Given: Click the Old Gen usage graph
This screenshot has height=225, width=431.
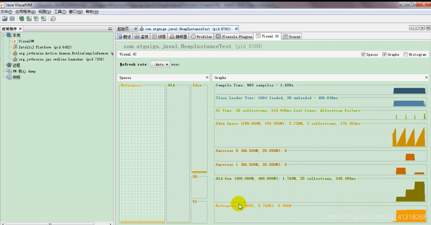Looking at the screenshot, I should (x=320, y=191).
